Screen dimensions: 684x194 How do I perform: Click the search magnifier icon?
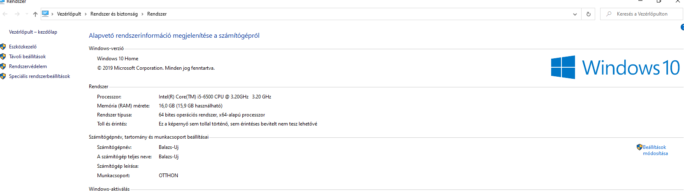point(609,14)
